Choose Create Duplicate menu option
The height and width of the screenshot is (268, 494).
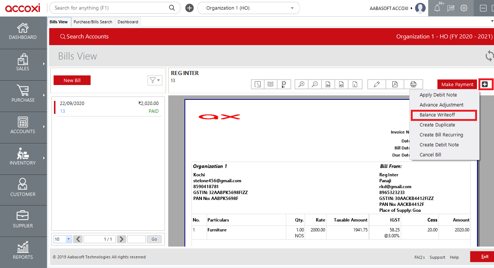437,125
